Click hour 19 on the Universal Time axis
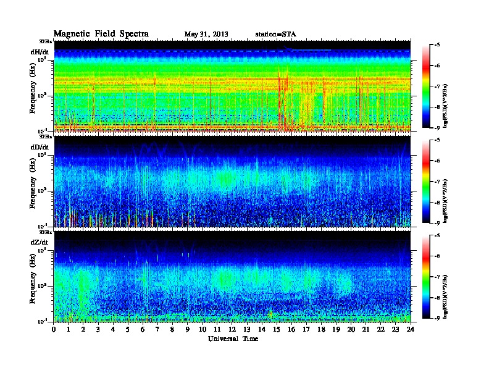The height and width of the screenshot is (378, 489). (336, 329)
